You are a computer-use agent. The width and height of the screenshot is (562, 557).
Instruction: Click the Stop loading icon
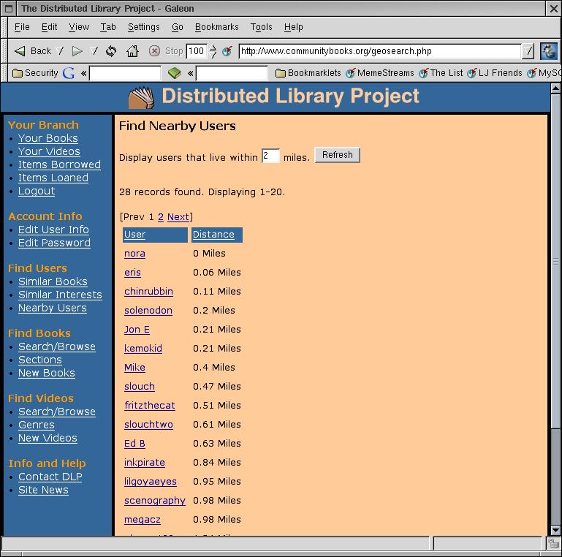coord(154,51)
